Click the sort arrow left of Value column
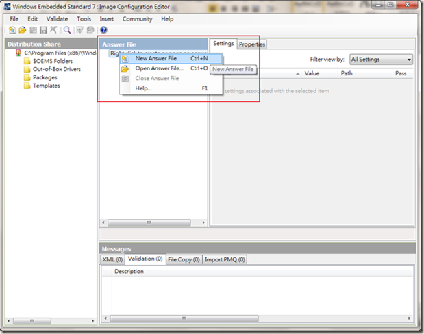 coord(298,74)
